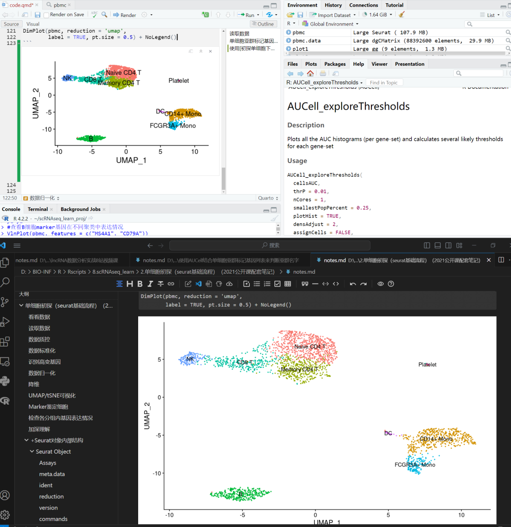The image size is (511, 527).
Task: Open VS Code Extensions icon
Action: click(5, 342)
